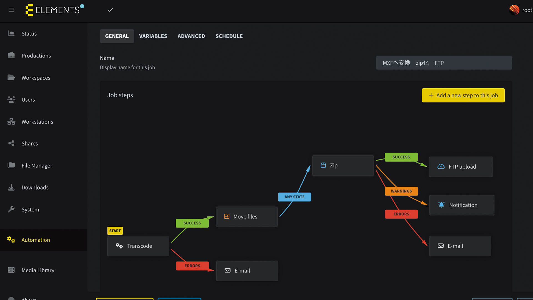Open the File Manager sidebar item

[37, 166]
